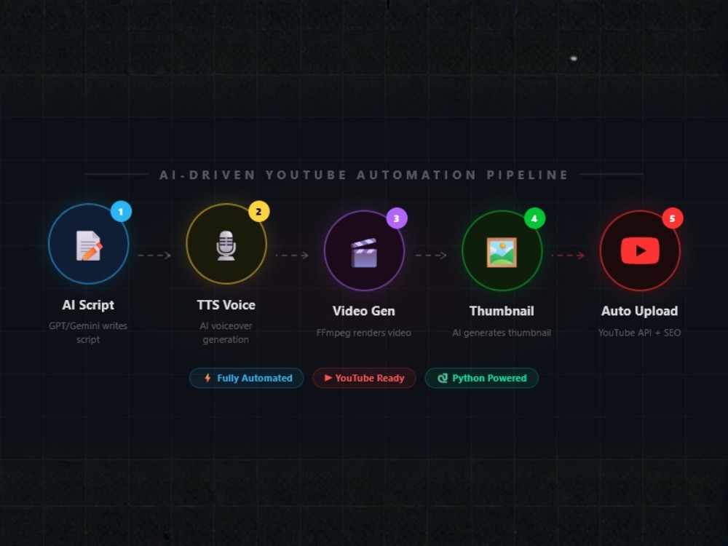Click the AI-Driven YouTube Automation Pipeline heading

[x=364, y=175]
